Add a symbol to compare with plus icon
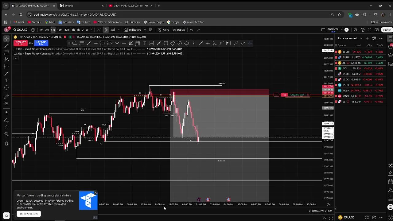 [33, 30]
